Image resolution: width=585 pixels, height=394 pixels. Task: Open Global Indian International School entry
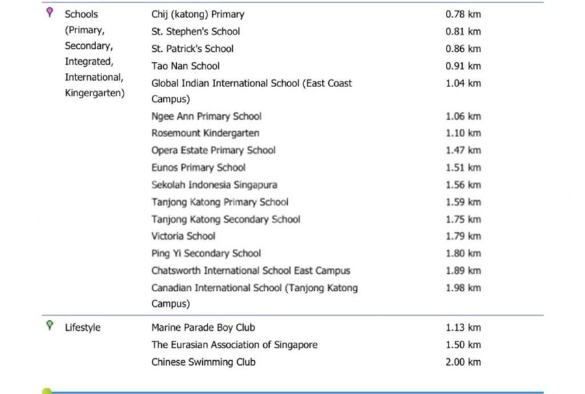point(252,83)
